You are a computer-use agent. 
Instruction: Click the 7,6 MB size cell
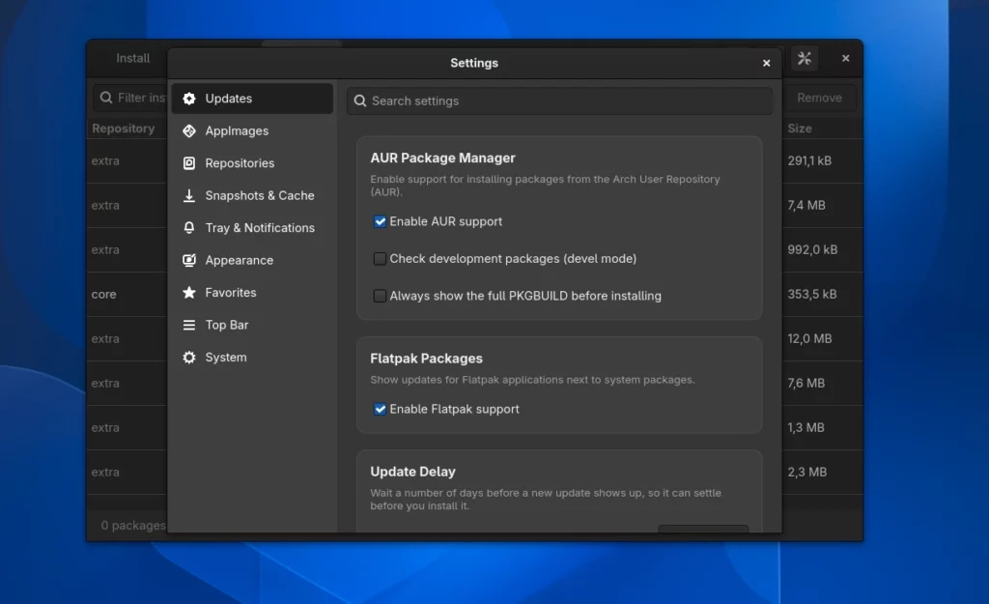806,383
